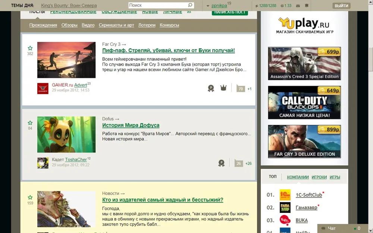Open the bookmarks icon in top bar
373x233 pixels.
(x=306, y=6)
